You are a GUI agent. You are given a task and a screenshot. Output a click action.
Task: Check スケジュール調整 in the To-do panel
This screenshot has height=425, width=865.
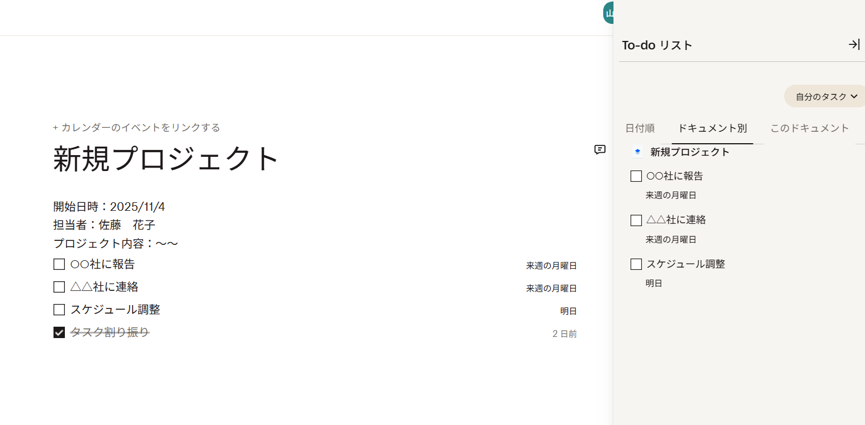coord(636,264)
